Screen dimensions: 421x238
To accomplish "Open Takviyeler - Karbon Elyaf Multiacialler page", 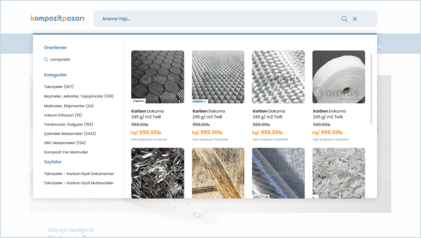I will click(79, 183).
